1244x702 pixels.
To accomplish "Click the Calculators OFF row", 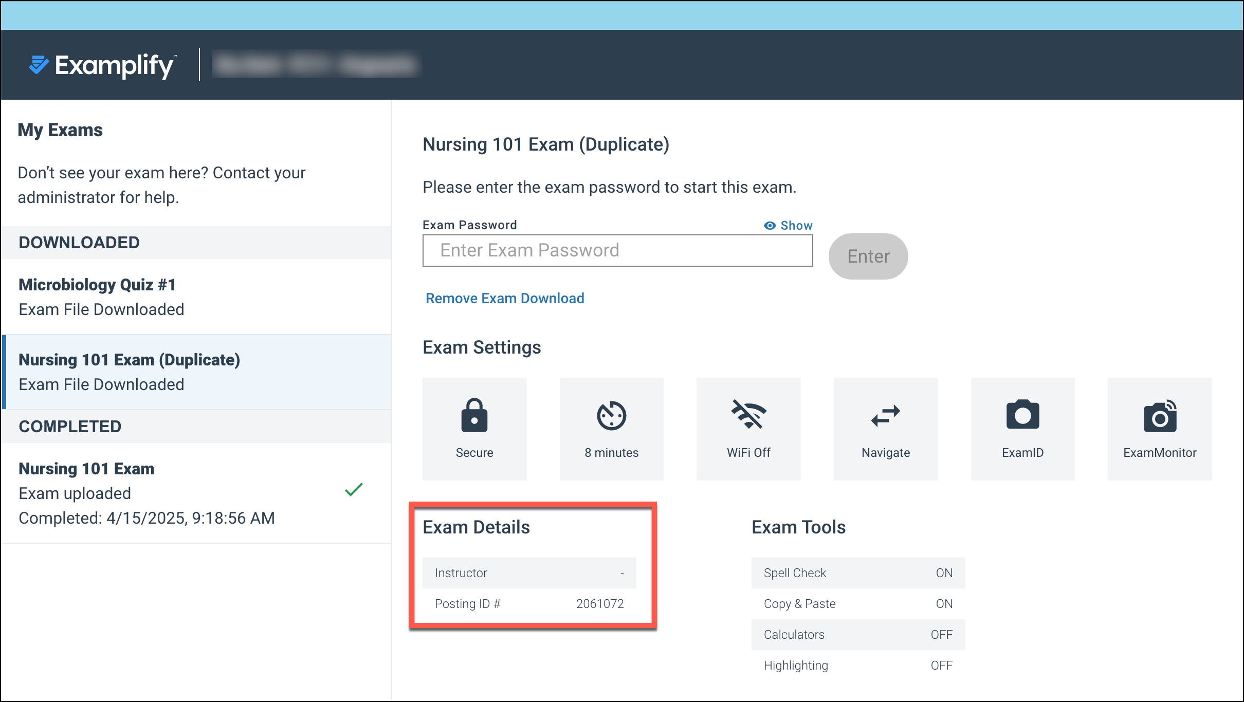I will 858,635.
